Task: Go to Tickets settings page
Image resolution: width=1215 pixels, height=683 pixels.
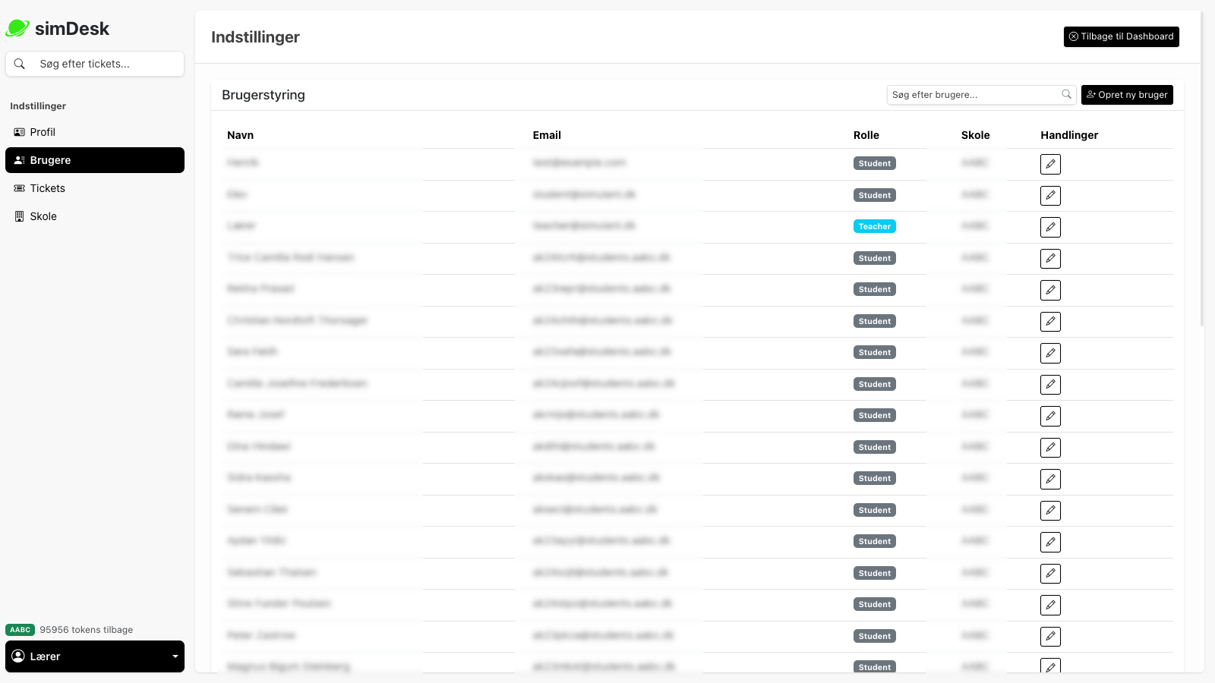Action: pos(48,188)
